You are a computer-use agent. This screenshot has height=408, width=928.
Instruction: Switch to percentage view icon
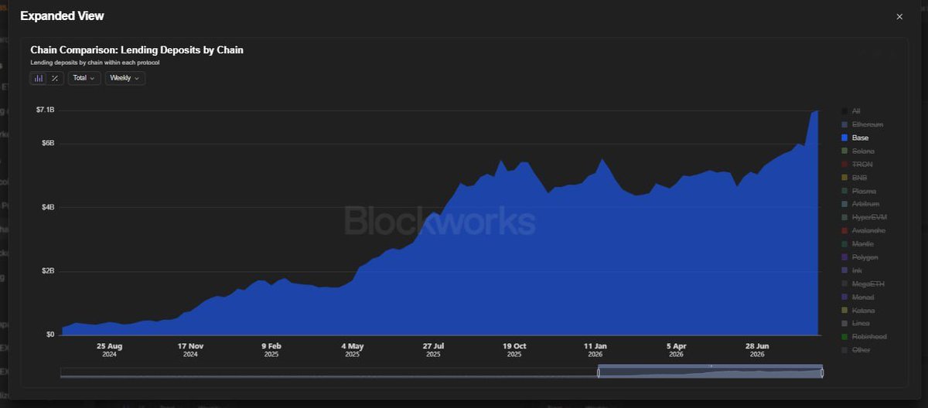55,78
